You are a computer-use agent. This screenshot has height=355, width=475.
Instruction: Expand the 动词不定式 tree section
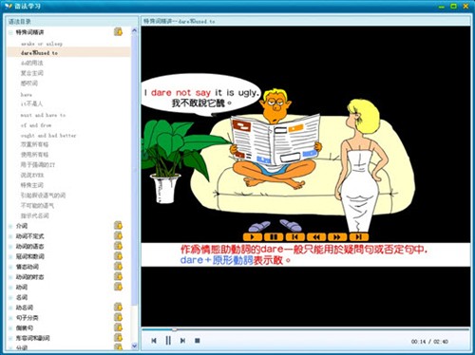10,236
